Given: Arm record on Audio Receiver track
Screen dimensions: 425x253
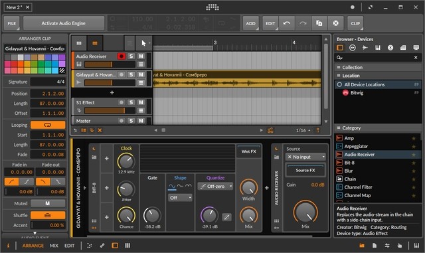Looking at the screenshot, I should pos(121,56).
